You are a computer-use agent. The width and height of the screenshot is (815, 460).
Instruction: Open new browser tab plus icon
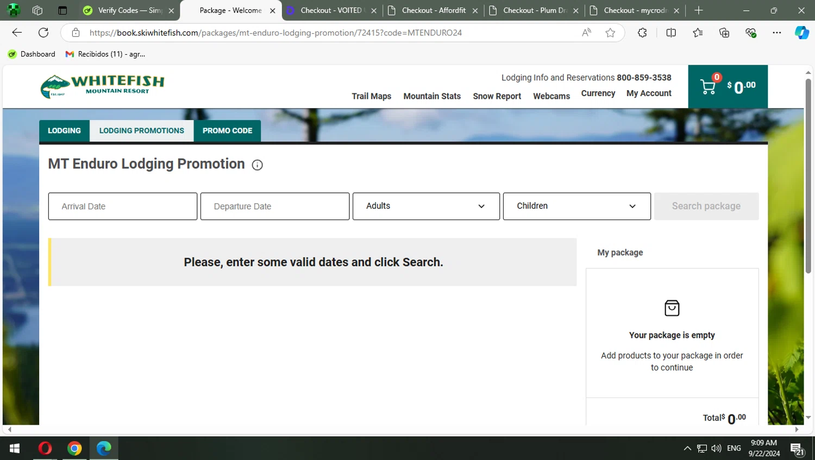point(699,10)
